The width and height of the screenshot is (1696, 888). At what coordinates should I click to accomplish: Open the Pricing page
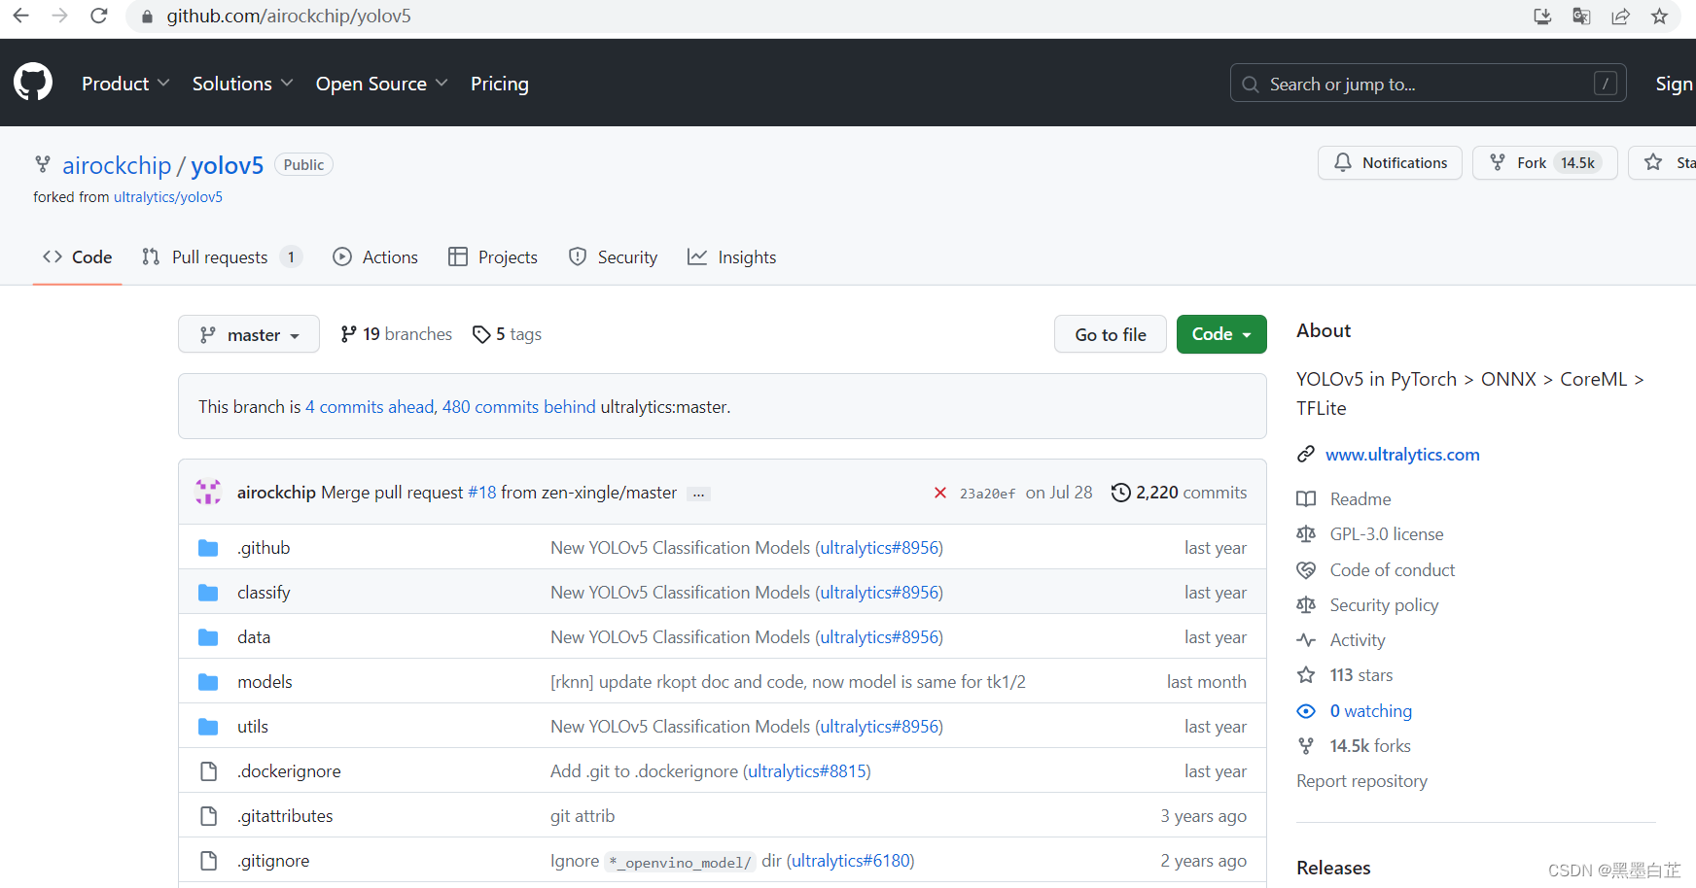pyautogui.click(x=500, y=84)
